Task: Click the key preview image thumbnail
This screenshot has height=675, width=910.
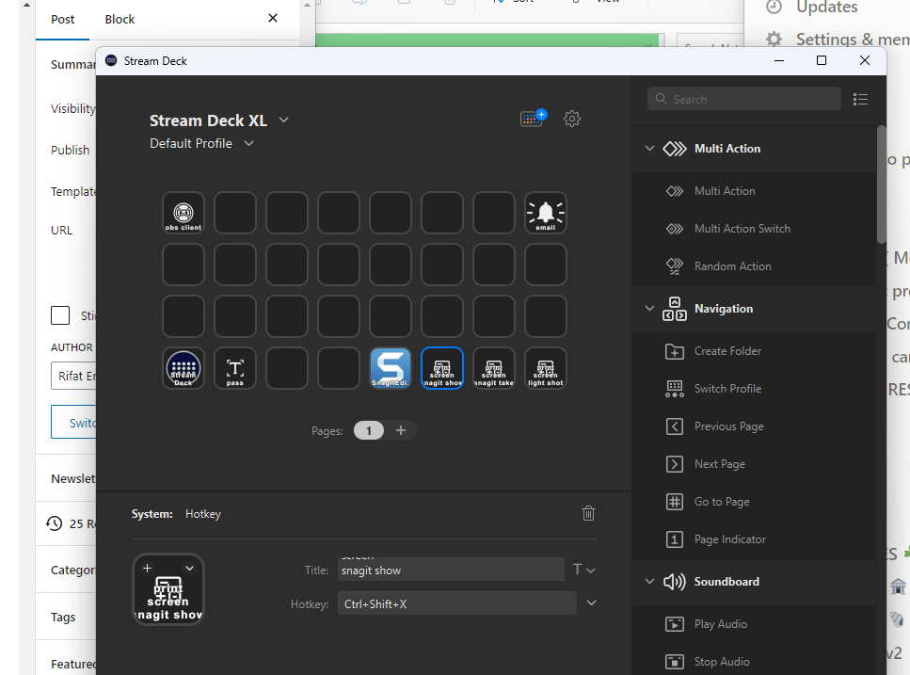Action: (168, 589)
